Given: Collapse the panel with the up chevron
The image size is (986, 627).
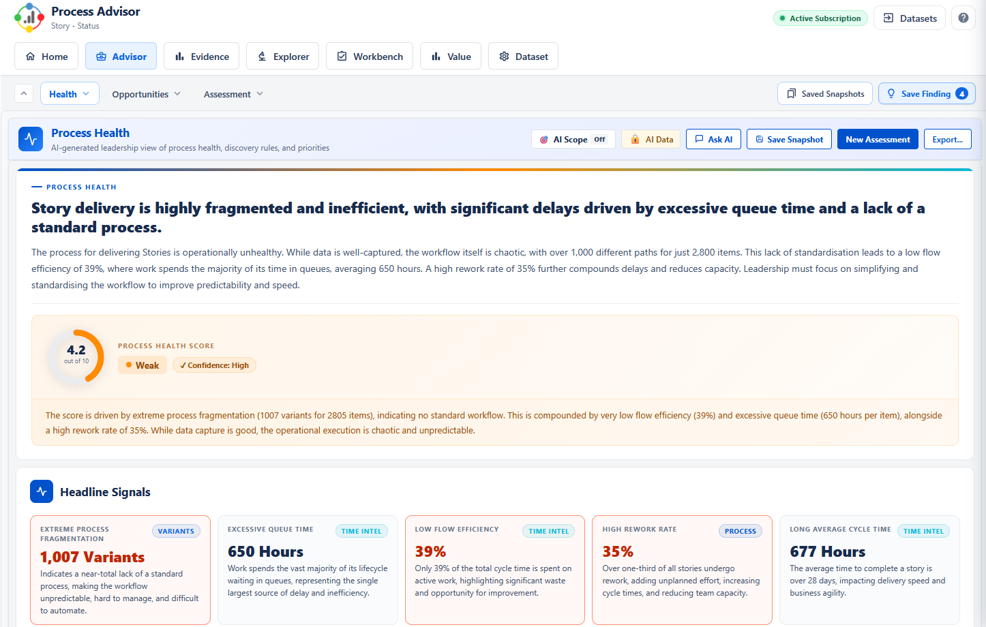Looking at the screenshot, I should click(x=24, y=93).
